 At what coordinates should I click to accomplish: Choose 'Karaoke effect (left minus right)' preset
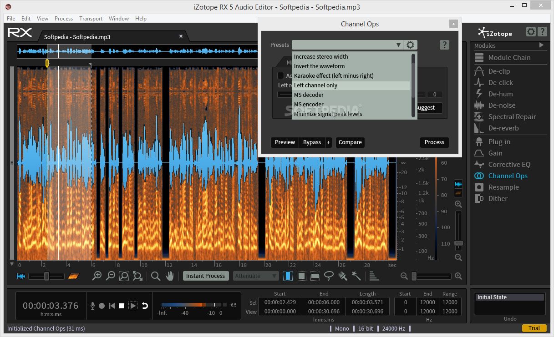(x=351, y=76)
